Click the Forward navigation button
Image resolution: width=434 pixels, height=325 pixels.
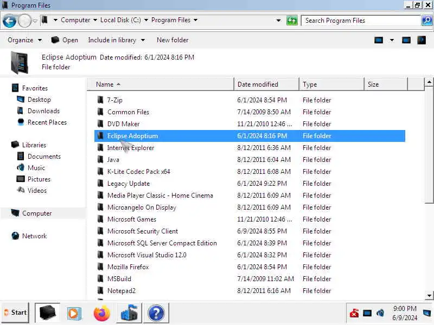(24, 21)
